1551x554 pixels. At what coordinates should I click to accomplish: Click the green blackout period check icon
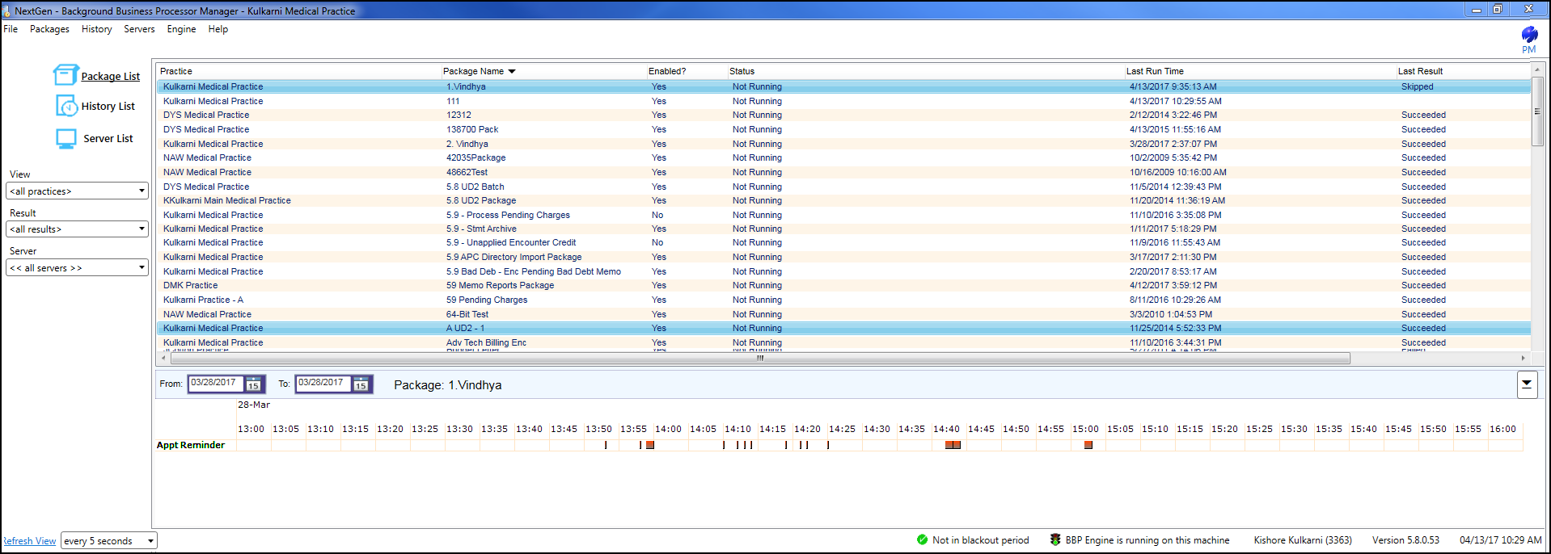click(923, 539)
